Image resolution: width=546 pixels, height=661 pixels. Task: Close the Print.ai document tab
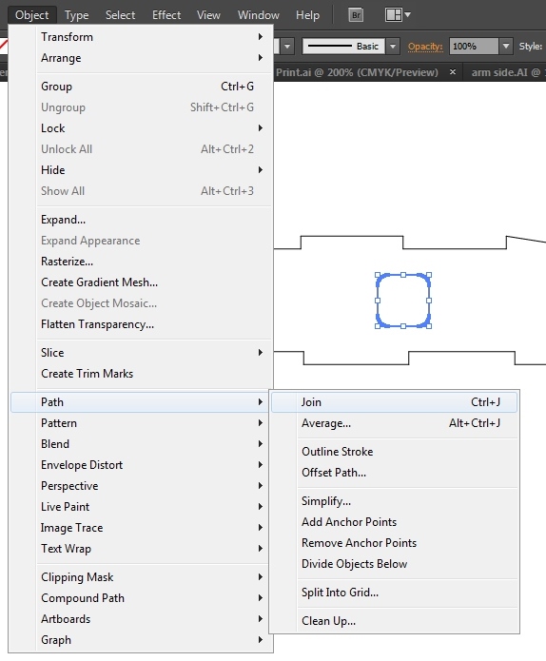click(x=453, y=72)
